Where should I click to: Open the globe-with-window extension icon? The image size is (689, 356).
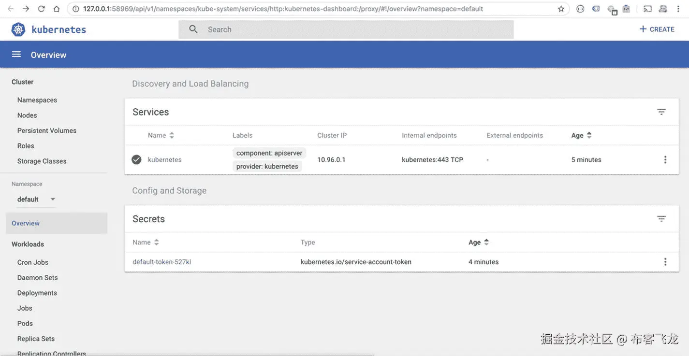coord(612,10)
